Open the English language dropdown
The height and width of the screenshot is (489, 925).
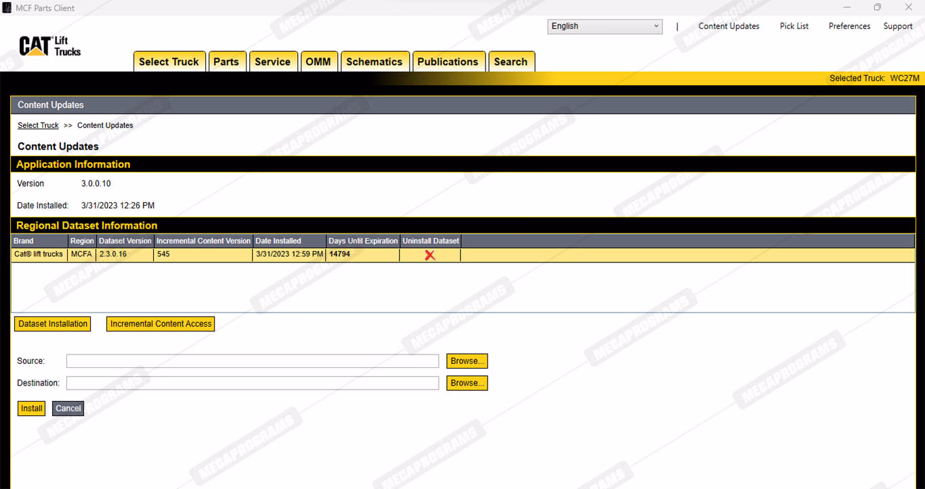point(604,26)
